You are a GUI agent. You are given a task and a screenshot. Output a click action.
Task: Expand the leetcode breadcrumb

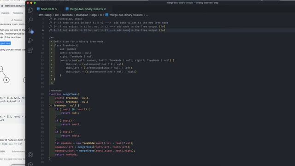(x=67, y=15)
